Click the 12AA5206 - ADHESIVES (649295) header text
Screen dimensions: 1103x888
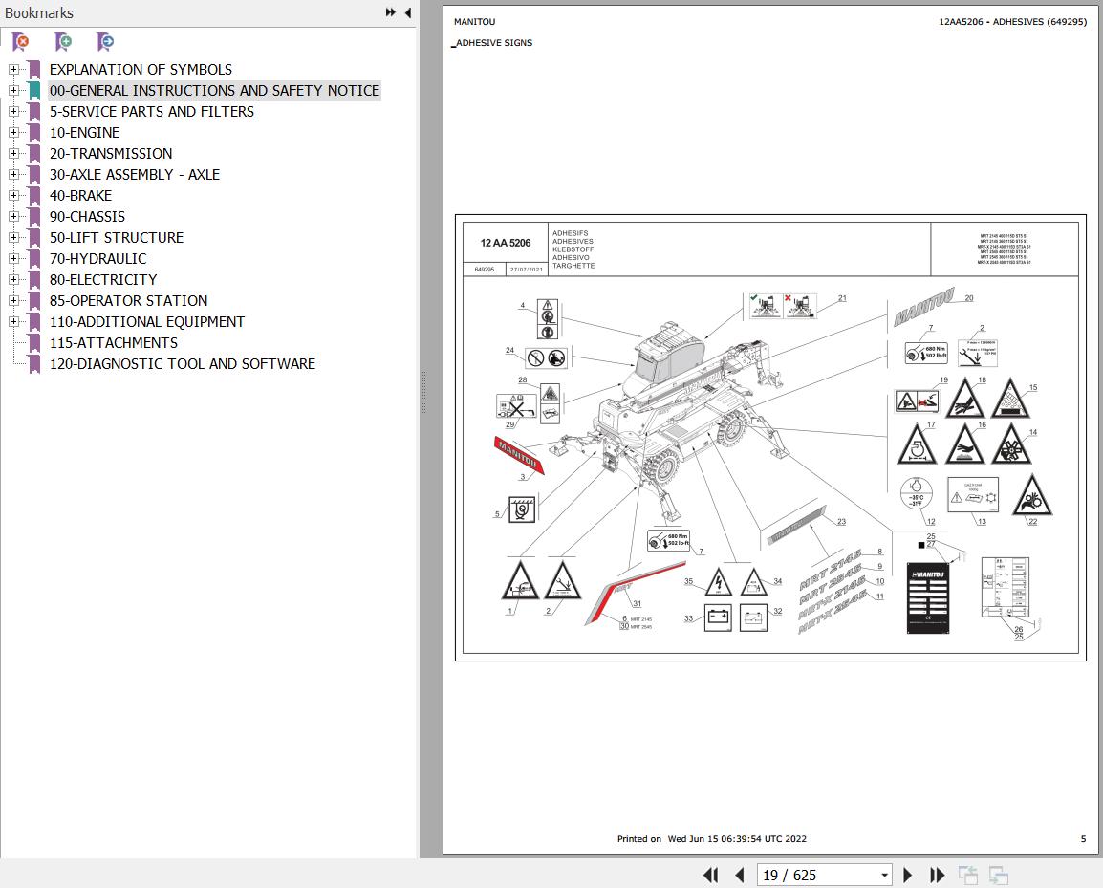click(1012, 22)
